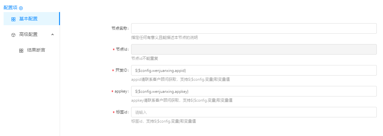Click the 开发ID field label

click(x=122, y=70)
